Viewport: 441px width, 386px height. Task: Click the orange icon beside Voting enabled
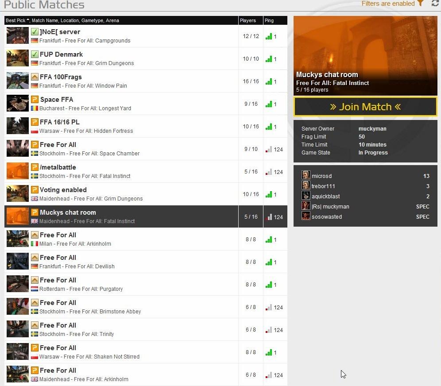(x=35, y=189)
